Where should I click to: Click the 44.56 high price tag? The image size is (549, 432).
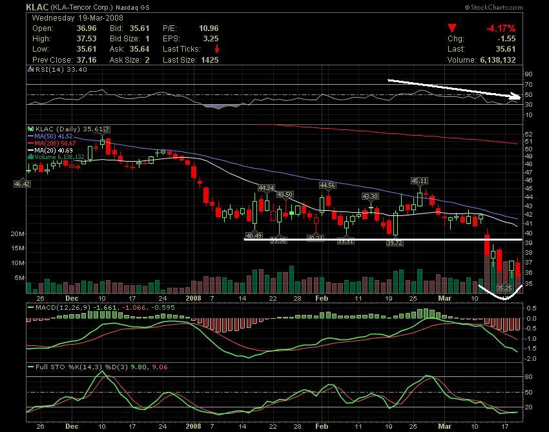(x=327, y=185)
